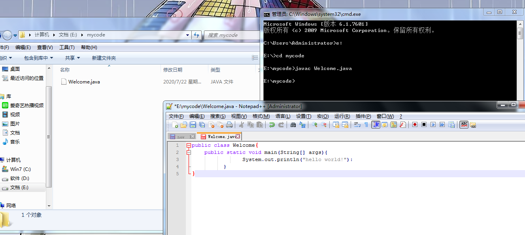This screenshot has width=525, height=235.
Task: Toggle Synchronize Vertical Scrolling icon
Action: click(x=336, y=125)
